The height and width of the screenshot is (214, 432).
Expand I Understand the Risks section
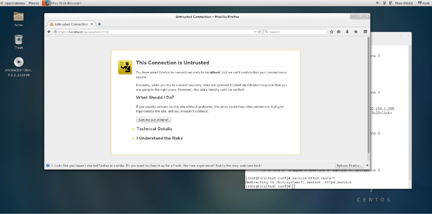click(x=159, y=138)
